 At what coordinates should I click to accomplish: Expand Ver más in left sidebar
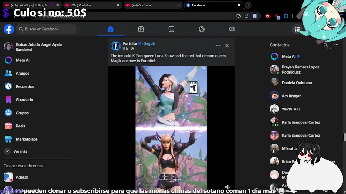pos(36,151)
